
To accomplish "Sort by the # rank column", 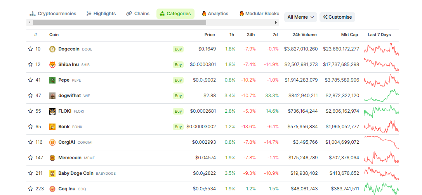I will click(x=36, y=35).
